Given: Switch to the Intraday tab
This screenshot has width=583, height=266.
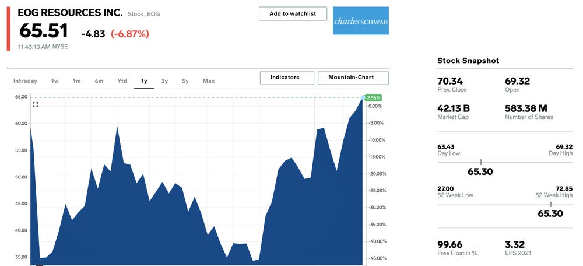Looking at the screenshot, I should (x=25, y=80).
